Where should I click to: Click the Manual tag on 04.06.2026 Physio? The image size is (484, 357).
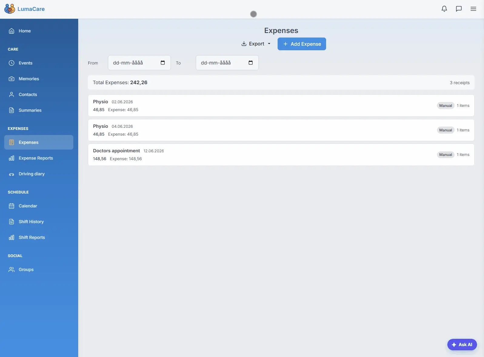pyautogui.click(x=446, y=130)
